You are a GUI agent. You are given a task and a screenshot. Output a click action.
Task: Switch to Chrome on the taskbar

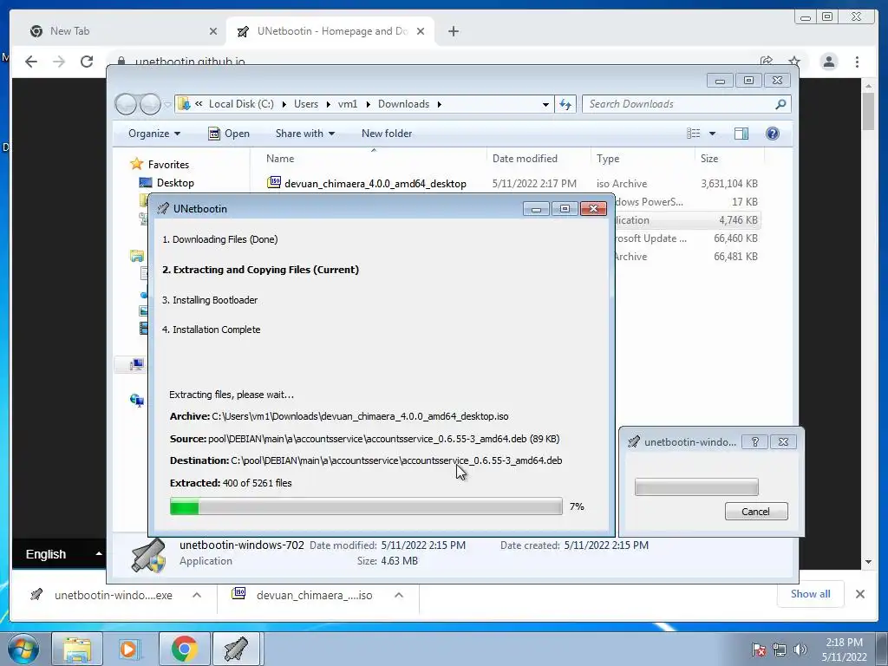click(184, 649)
